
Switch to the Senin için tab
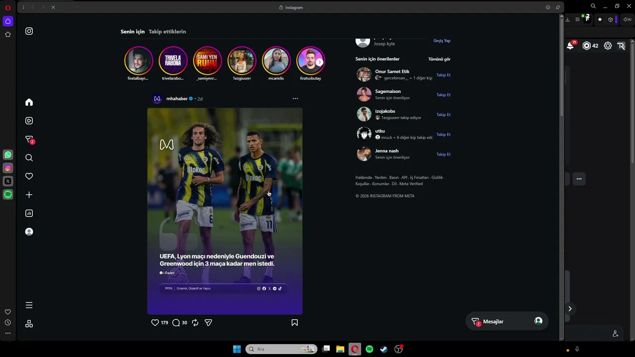(132, 32)
